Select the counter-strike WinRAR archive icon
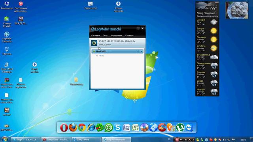Image resolution: width=253 pixels, height=142 pixels. [7, 83]
